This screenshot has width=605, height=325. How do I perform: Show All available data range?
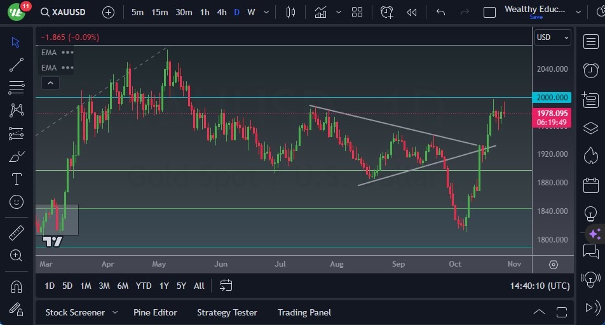199,286
